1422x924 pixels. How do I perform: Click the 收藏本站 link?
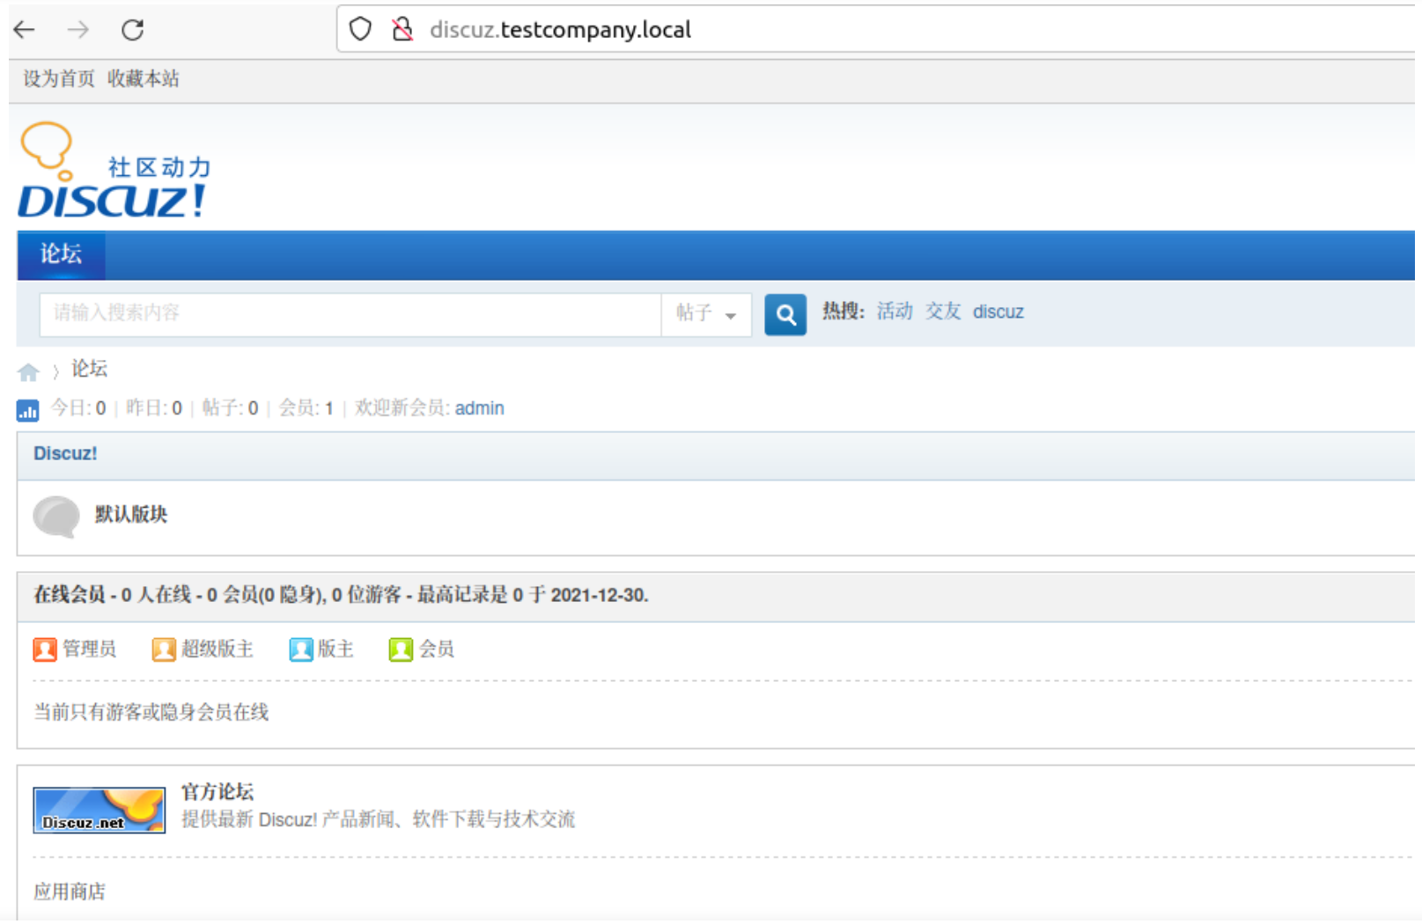click(143, 79)
